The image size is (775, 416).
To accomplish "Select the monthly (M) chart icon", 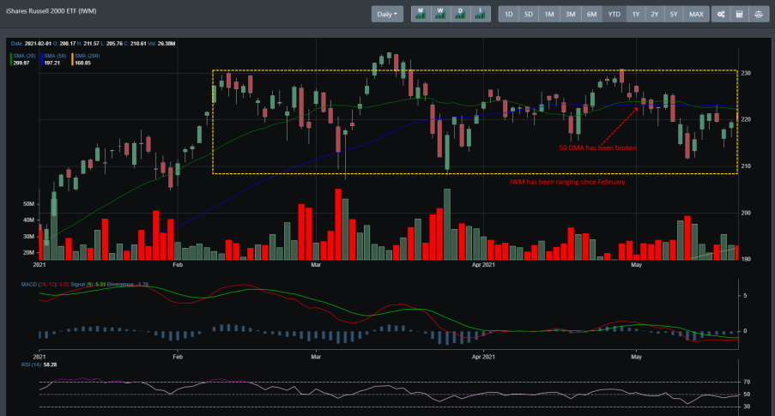I will [421, 14].
